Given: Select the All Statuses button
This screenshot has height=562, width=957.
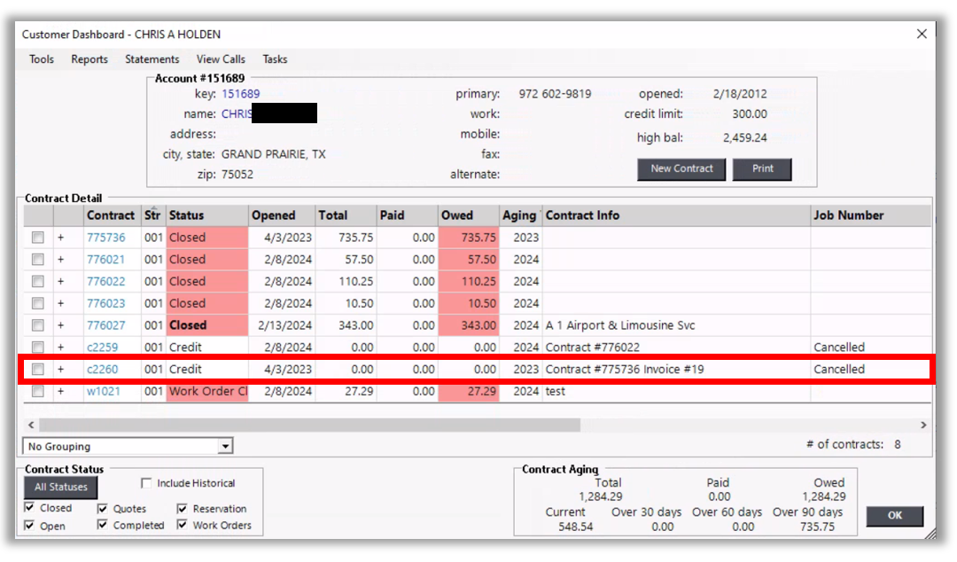Looking at the screenshot, I should tap(61, 487).
